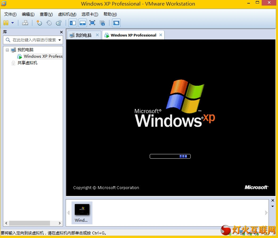
Task: Close the Windows XP Professional tab
Action: coord(161,35)
